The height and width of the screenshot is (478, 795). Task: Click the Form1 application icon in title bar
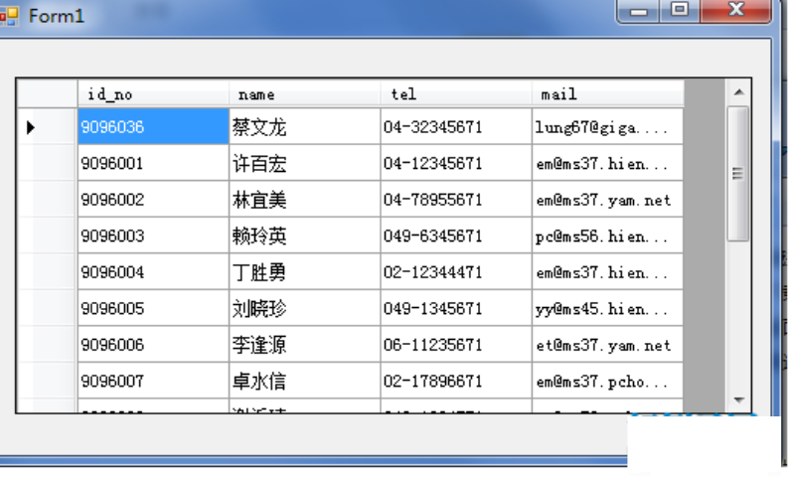(x=10, y=16)
